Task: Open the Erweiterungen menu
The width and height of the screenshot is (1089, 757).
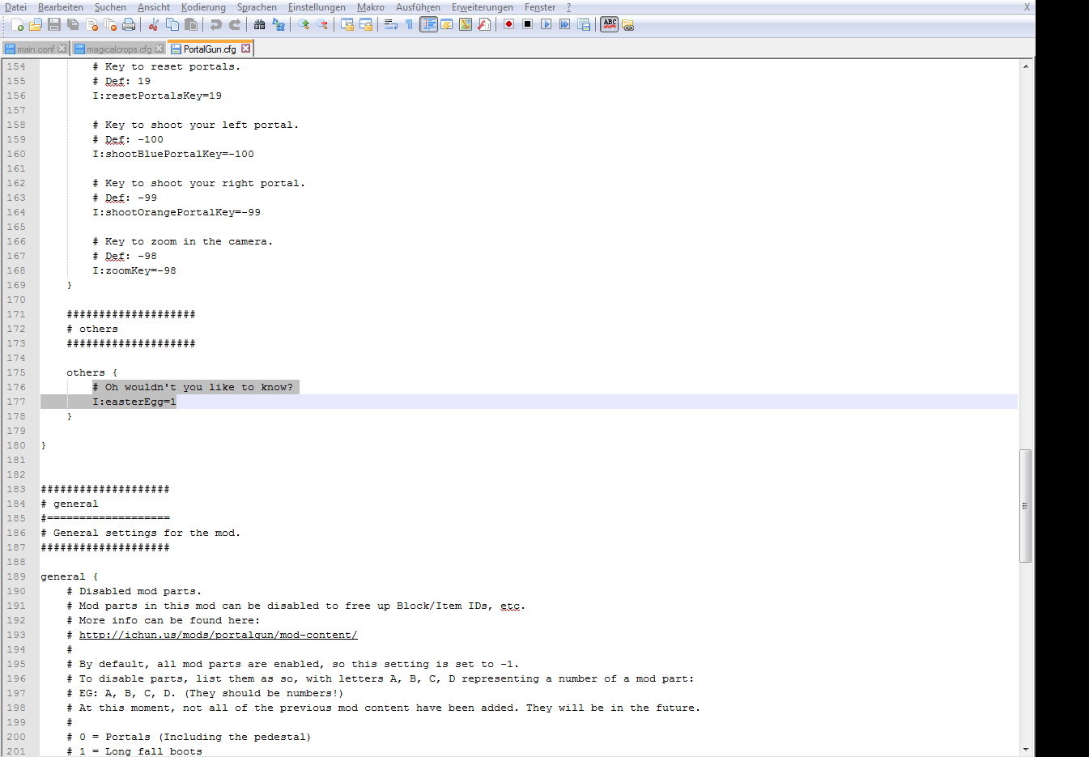Action: [482, 7]
